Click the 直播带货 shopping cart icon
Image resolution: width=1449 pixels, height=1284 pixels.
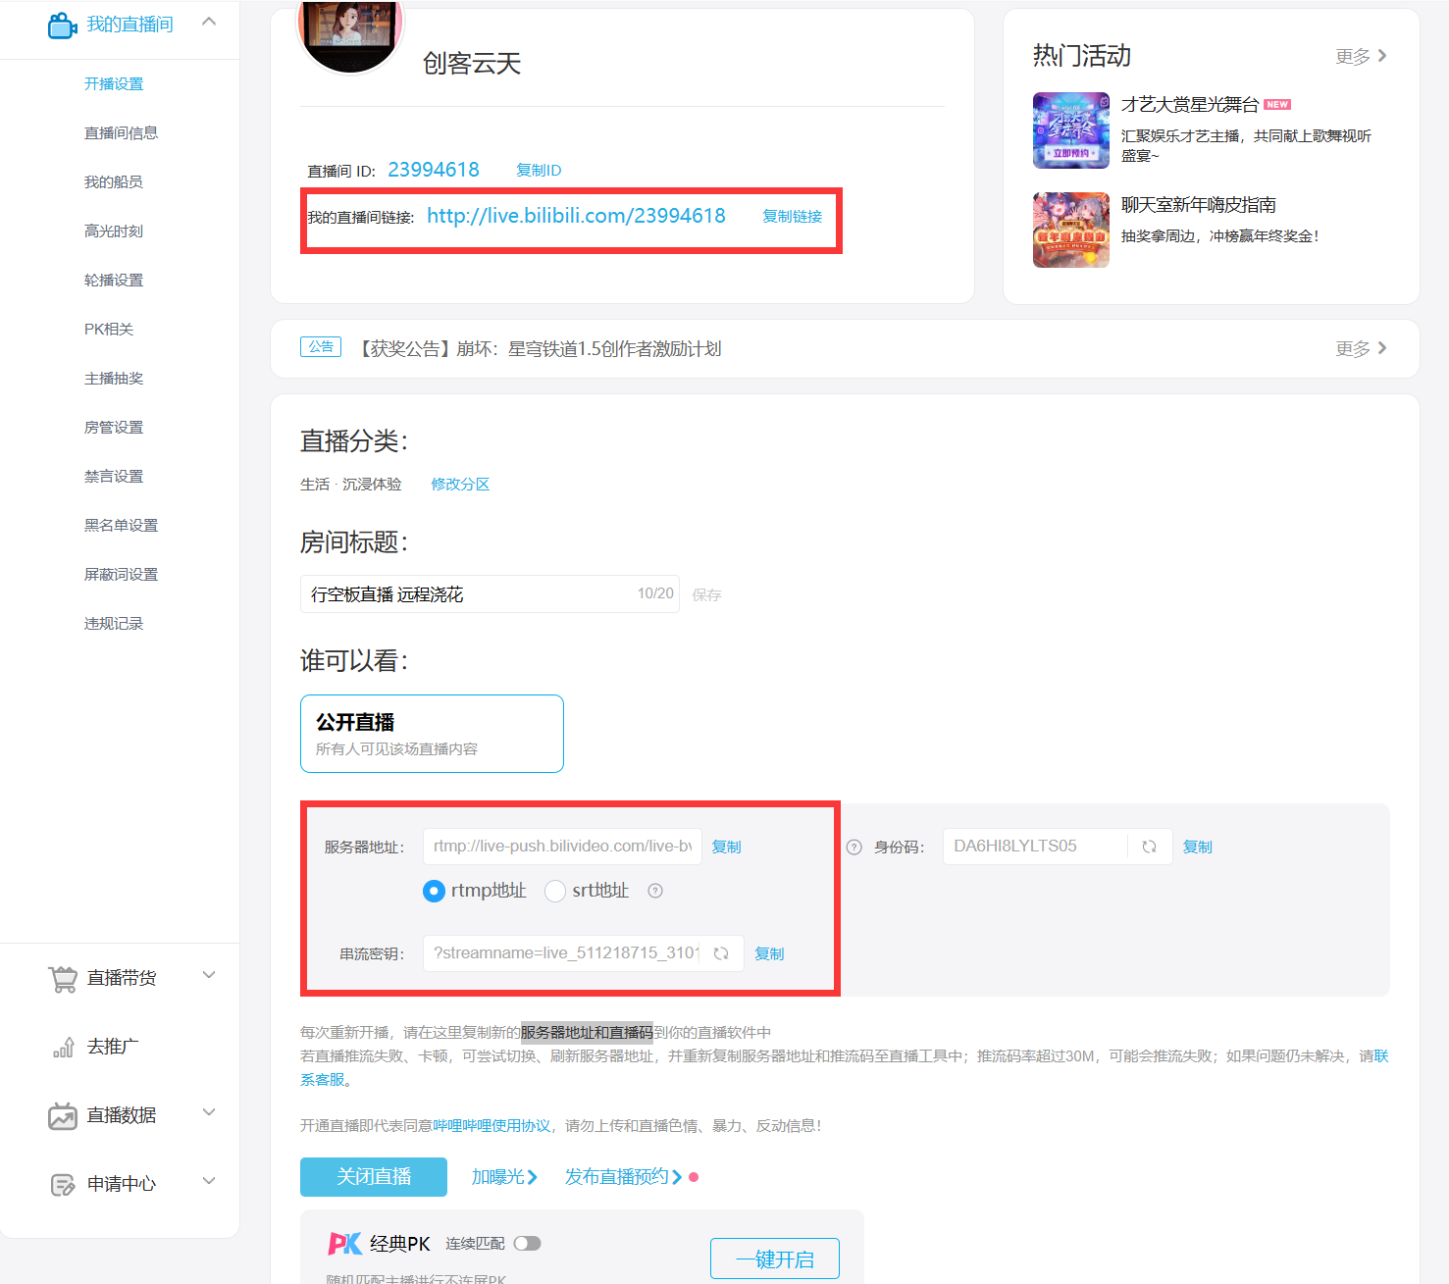63,978
